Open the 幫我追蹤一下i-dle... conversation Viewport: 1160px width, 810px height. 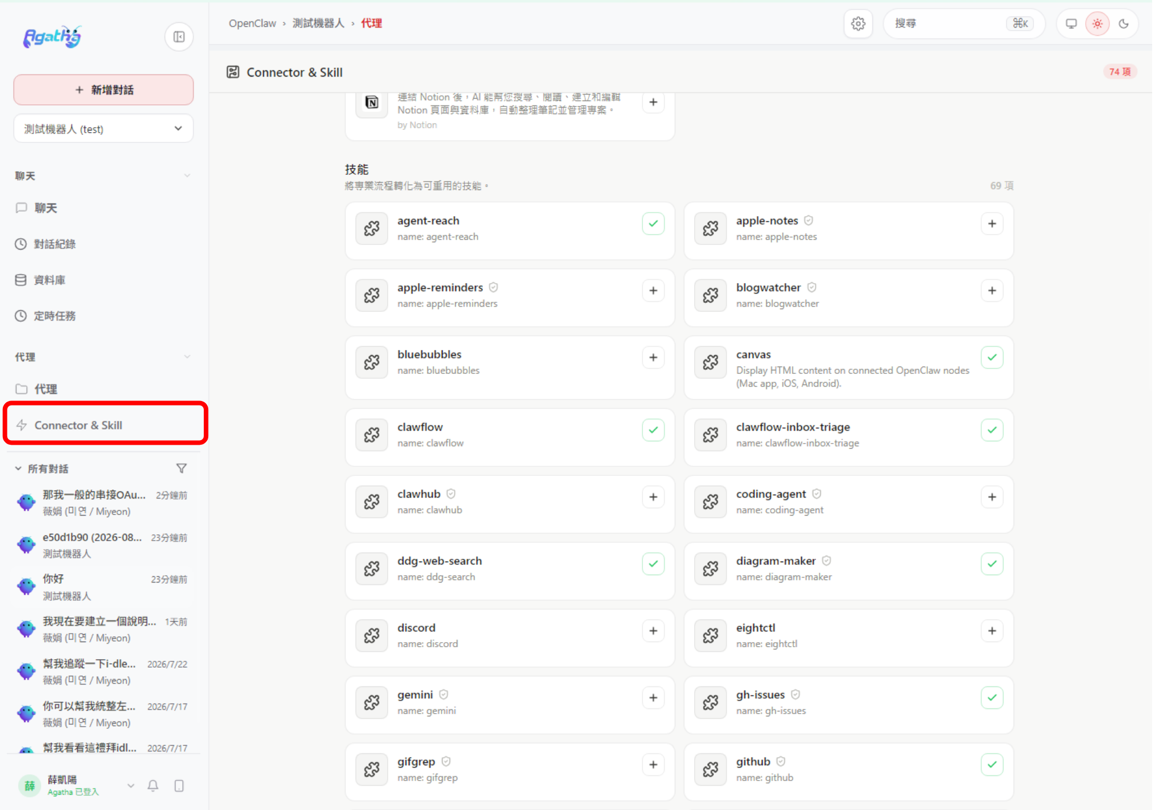(x=103, y=672)
